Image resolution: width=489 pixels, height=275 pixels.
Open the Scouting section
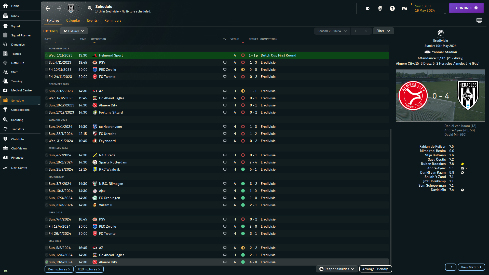point(17,119)
